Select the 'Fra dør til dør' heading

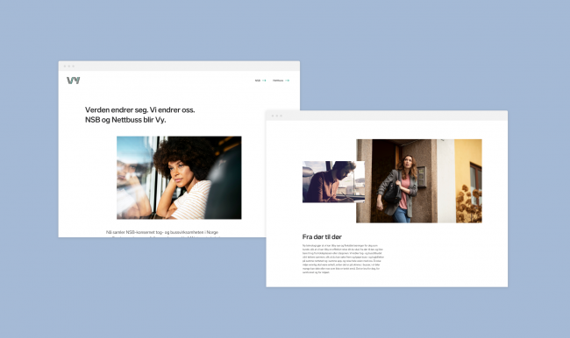[x=322, y=236]
